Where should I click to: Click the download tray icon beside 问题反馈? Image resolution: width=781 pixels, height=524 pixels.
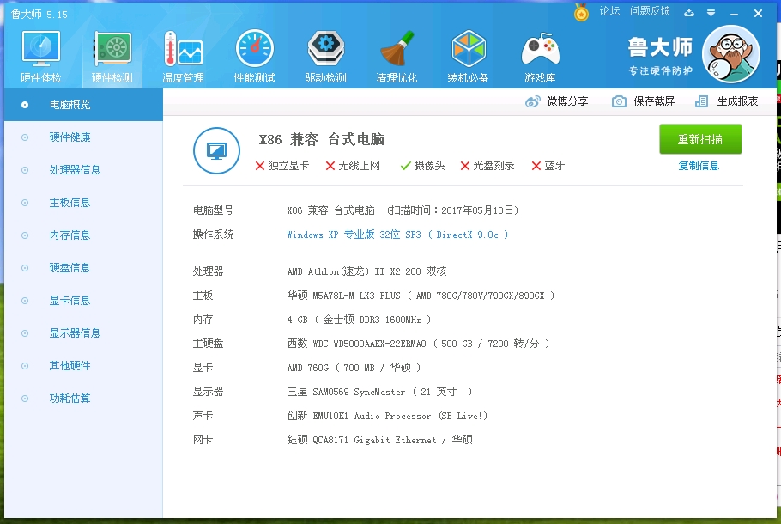coord(689,13)
